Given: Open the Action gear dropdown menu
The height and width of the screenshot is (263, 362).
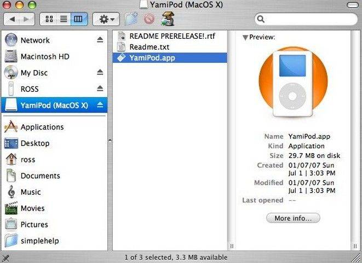Looking at the screenshot, I should tap(106, 19).
